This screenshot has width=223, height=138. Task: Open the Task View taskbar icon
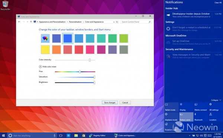[61, 135]
